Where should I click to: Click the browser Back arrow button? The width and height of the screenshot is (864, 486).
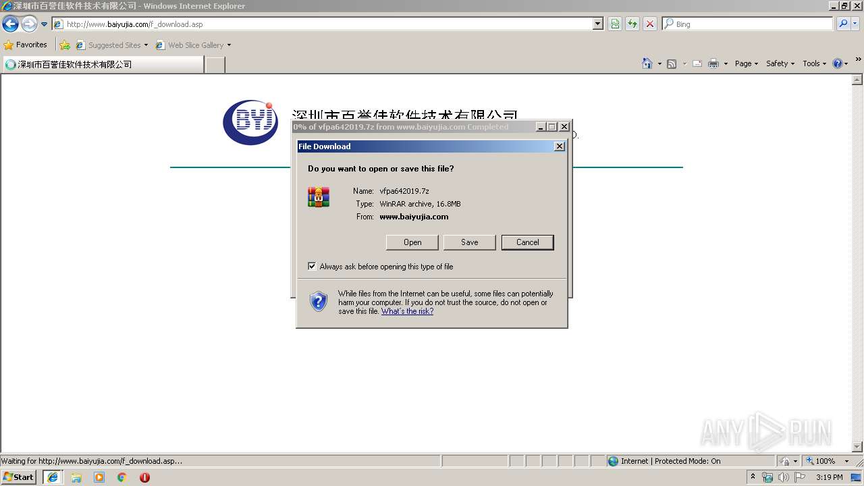click(x=10, y=24)
